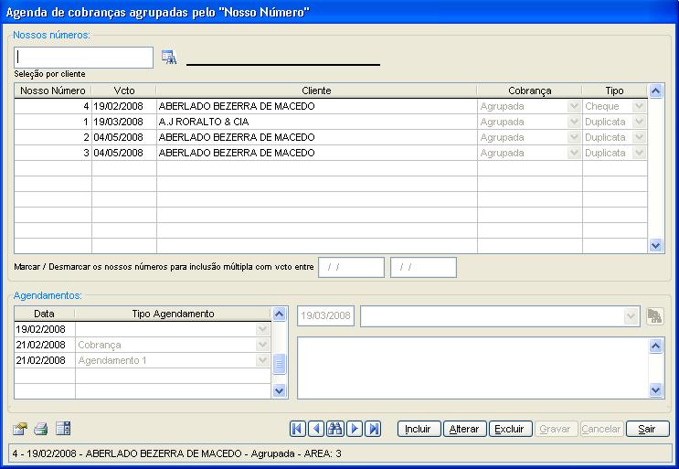Click second vcto date range field
This screenshot has width=679, height=469.
click(x=423, y=267)
